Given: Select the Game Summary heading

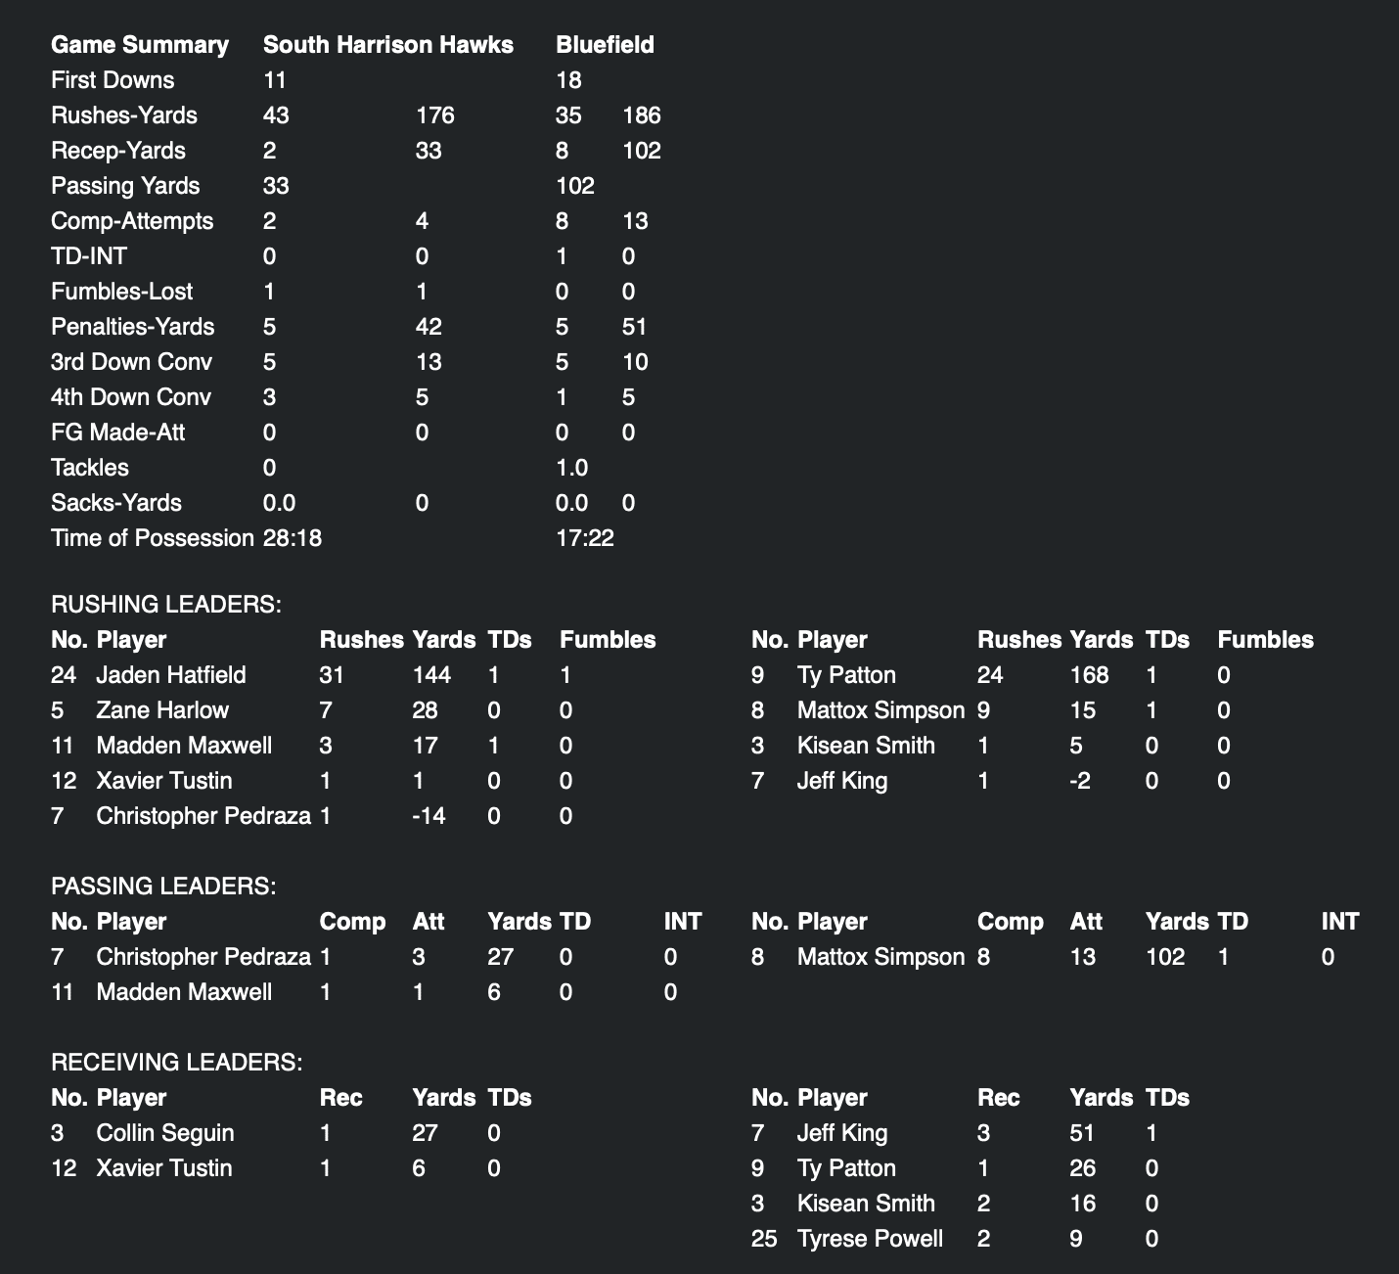Looking at the screenshot, I should (x=140, y=45).
